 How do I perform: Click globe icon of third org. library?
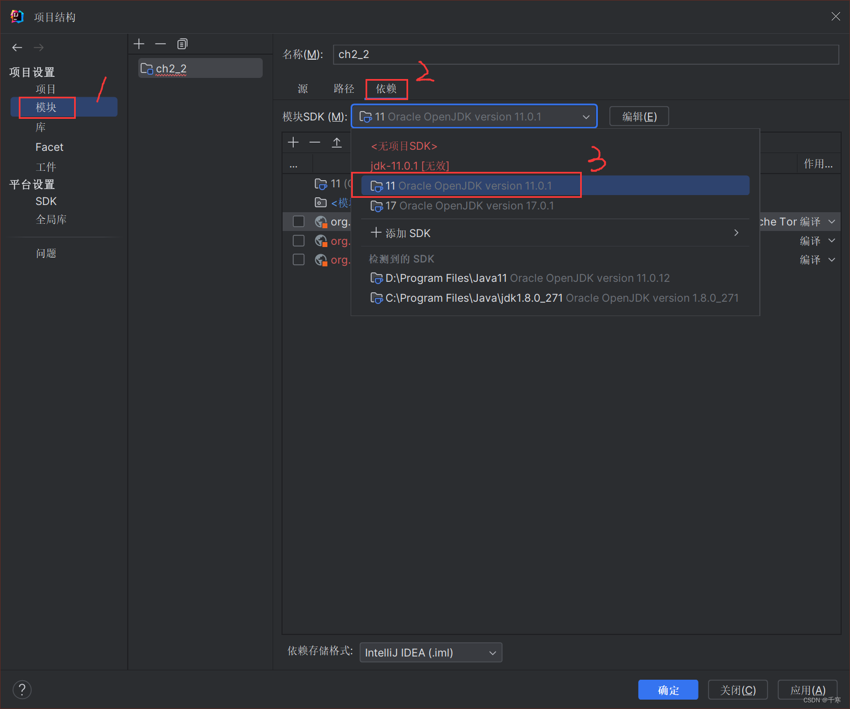click(x=321, y=260)
